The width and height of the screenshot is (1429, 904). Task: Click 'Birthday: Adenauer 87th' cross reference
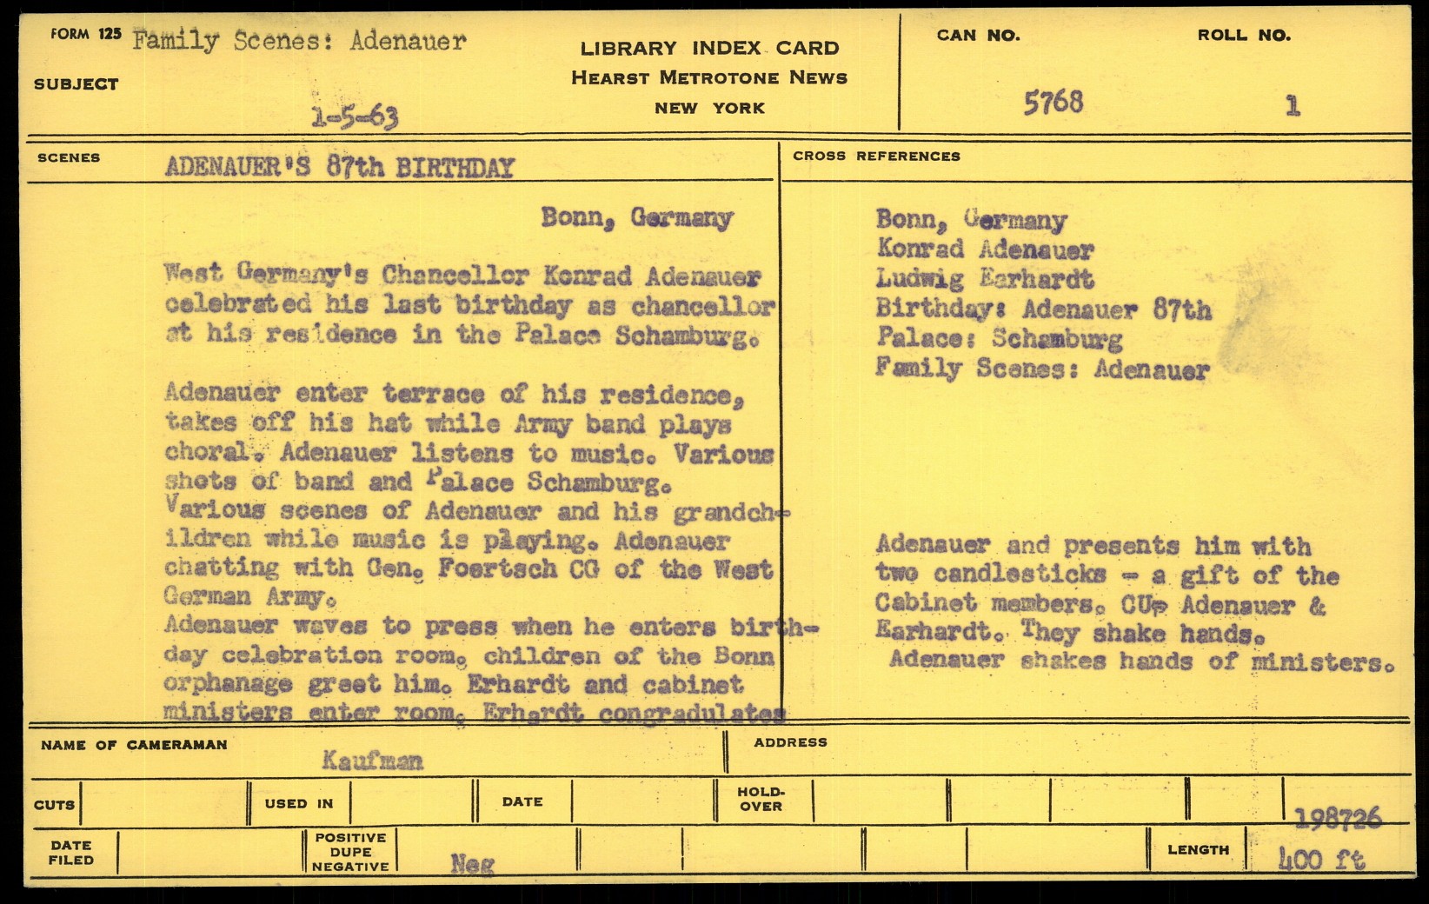pyautogui.click(x=1042, y=309)
